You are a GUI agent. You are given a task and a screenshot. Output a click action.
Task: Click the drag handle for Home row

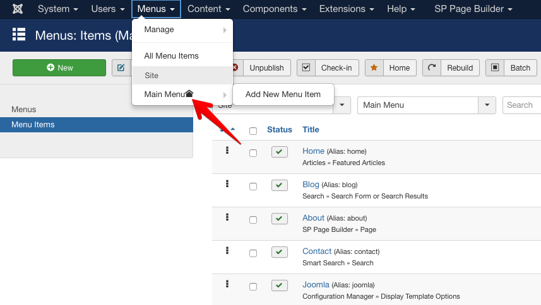(x=227, y=151)
